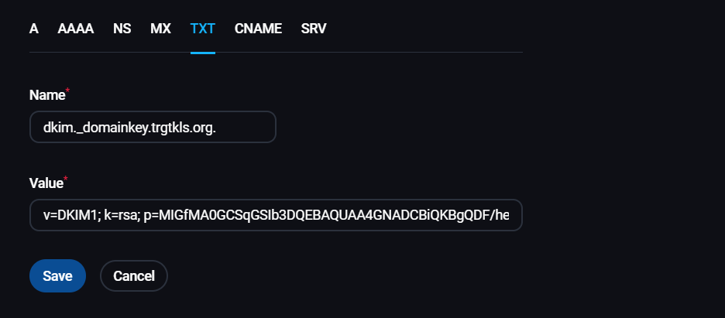The image size is (725, 318).
Task: Click the Value input field
Action: click(276, 215)
